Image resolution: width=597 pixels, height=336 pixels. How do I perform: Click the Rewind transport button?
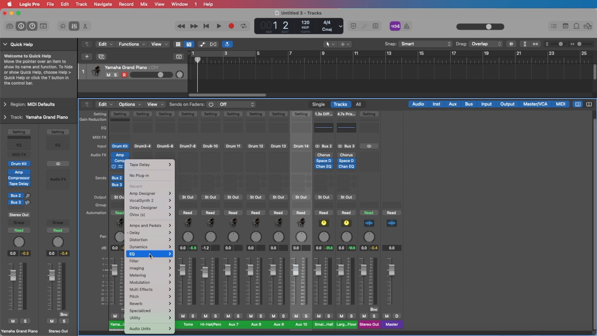pyautogui.click(x=181, y=26)
